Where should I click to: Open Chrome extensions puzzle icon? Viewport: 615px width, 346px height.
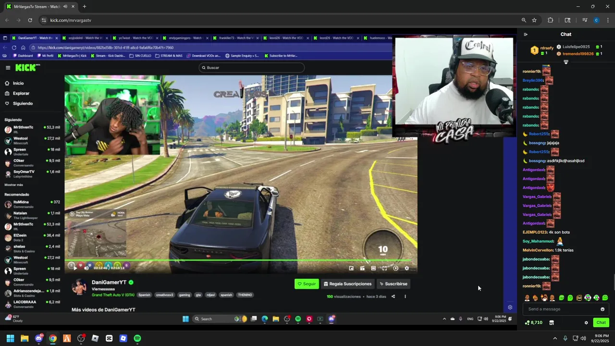click(x=551, y=20)
